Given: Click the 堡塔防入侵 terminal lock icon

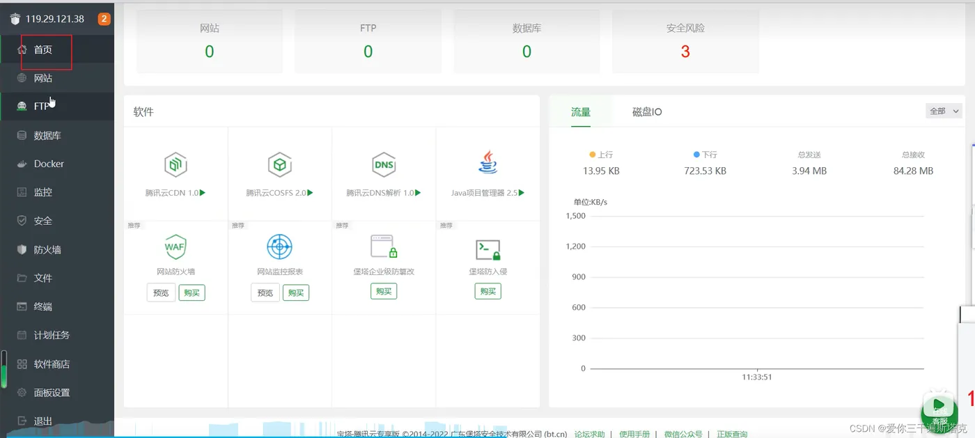Looking at the screenshot, I should 487,249.
